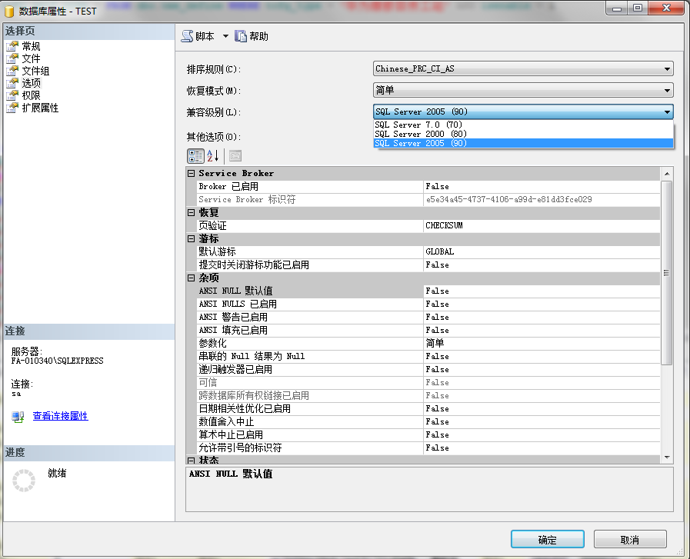Click the 帮助 toolbar button label
This screenshot has width=690, height=559.
click(x=258, y=36)
